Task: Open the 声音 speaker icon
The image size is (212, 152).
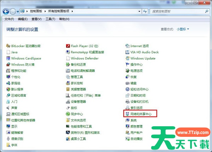Action: (8, 108)
